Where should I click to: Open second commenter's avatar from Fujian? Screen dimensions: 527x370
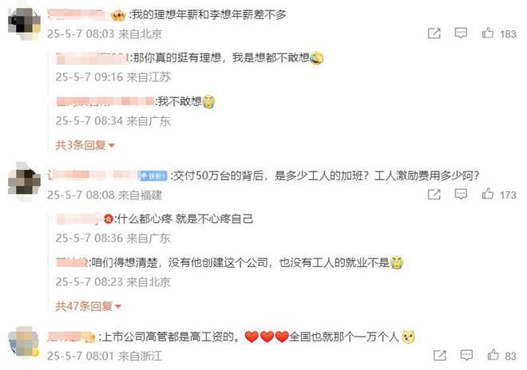[x=24, y=181]
